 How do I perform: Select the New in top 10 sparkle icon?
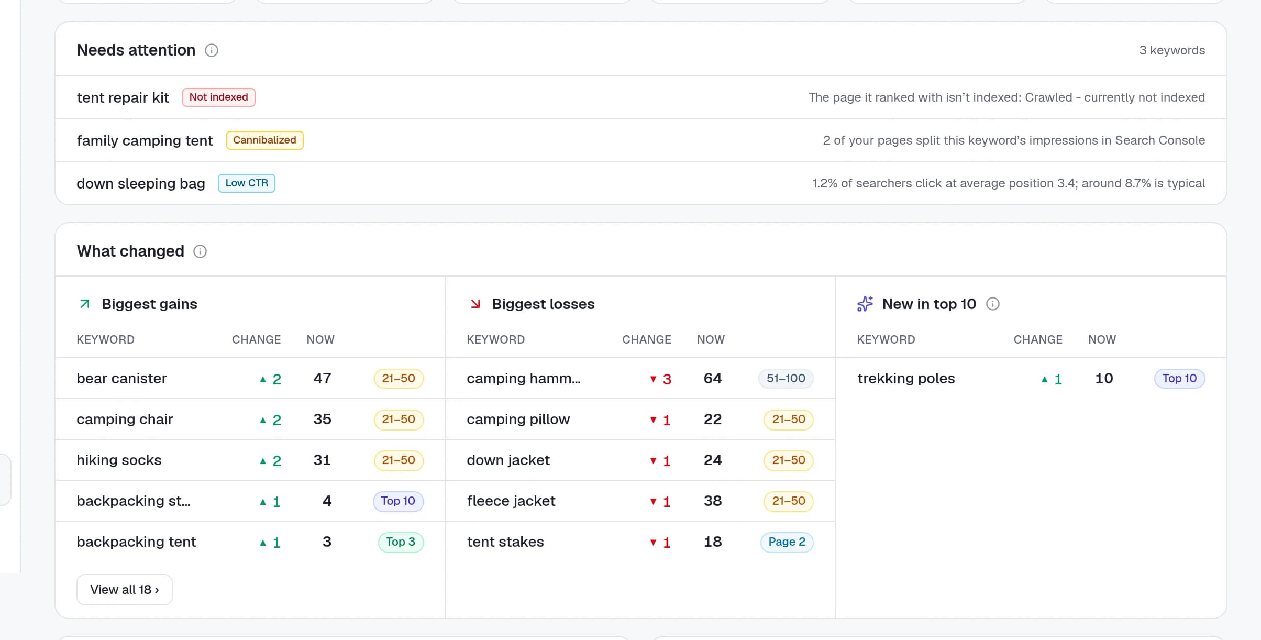(865, 304)
